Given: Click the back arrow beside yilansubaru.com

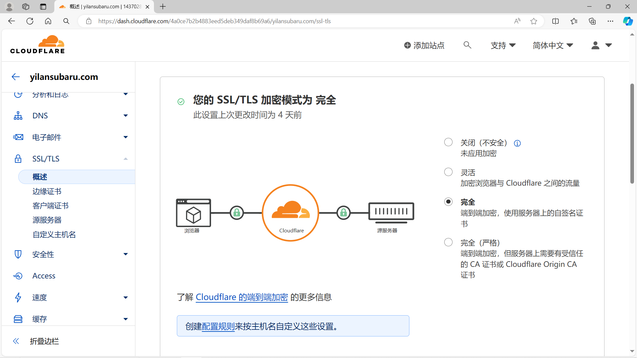Looking at the screenshot, I should point(16,77).
